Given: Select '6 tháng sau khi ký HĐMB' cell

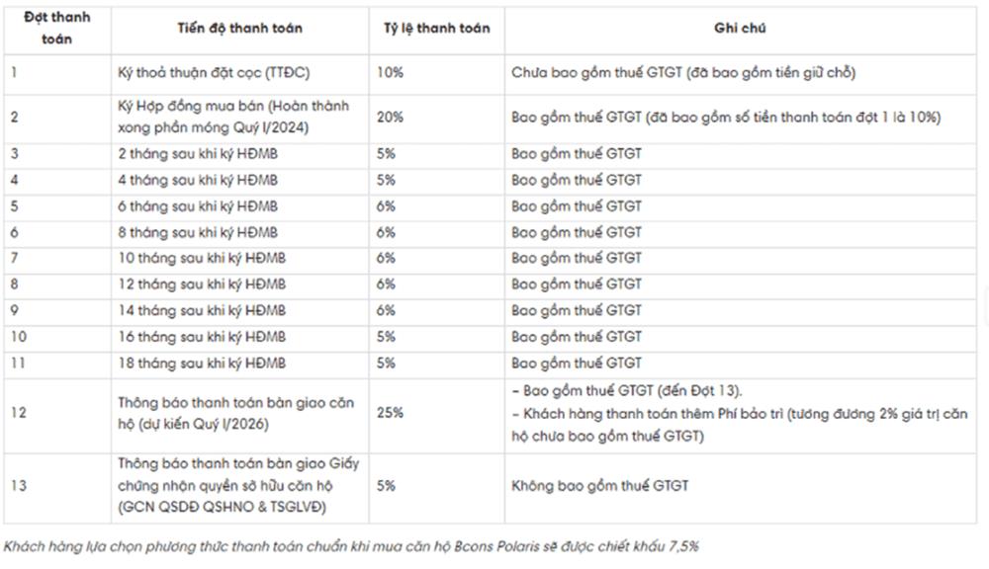Looking at the screenshot, I should pyautogui.click(x=239, y=206).
